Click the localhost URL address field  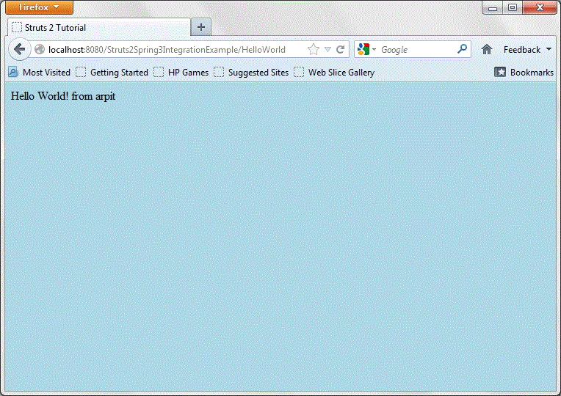[167, 50]
